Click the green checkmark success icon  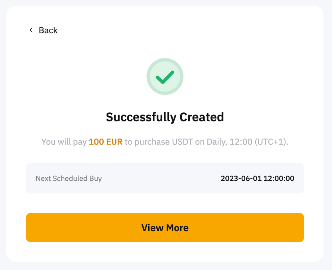tap(165, 77)
